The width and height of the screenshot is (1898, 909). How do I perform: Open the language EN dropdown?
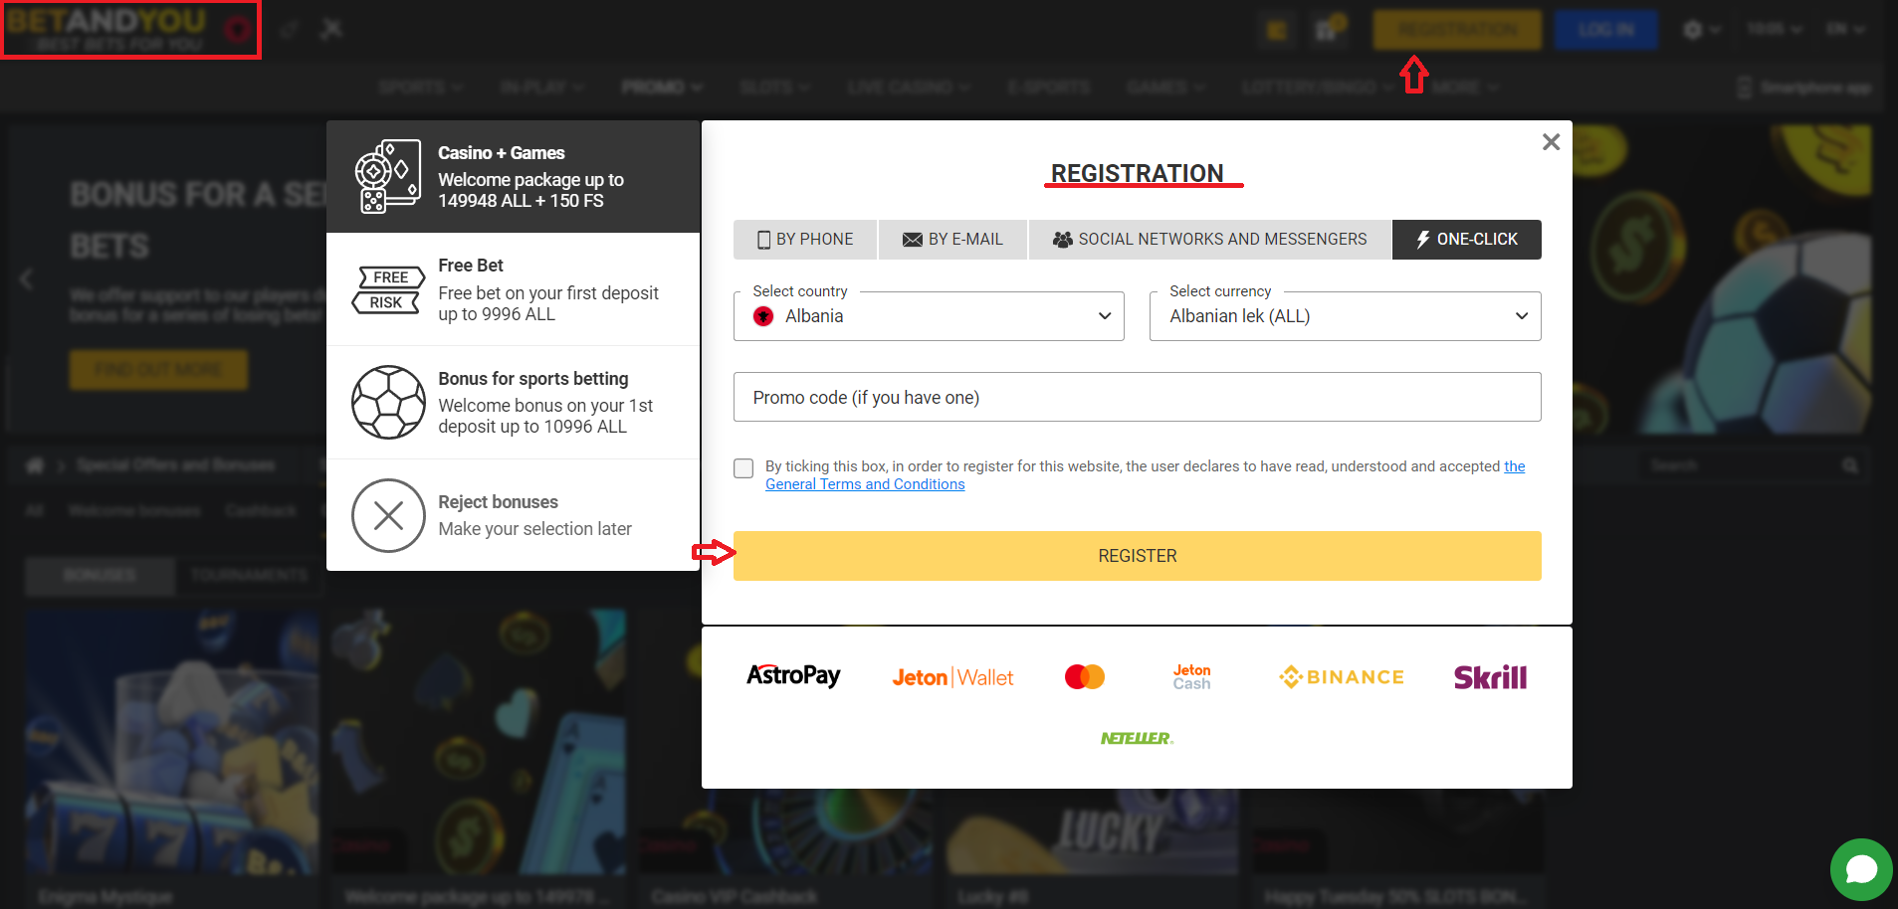tap(1844, 30)
